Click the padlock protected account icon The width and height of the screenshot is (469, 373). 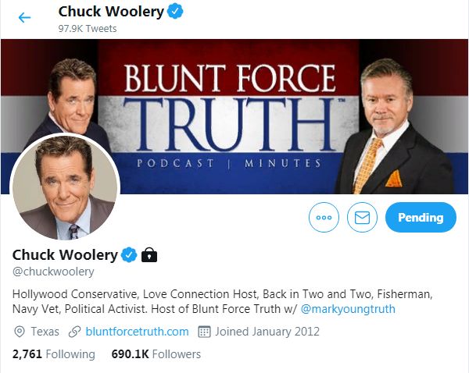click(149, 254)
